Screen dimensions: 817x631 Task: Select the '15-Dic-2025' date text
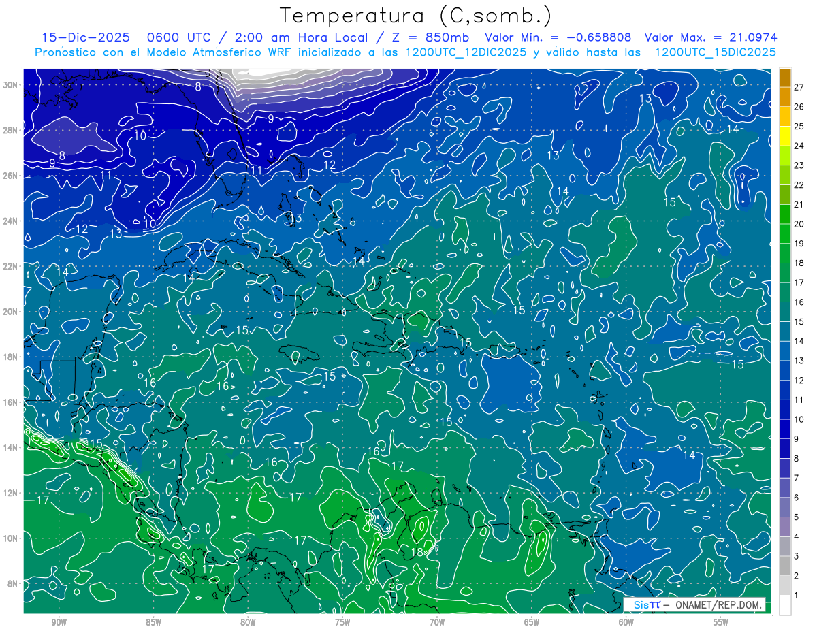(x=86, y=38)
